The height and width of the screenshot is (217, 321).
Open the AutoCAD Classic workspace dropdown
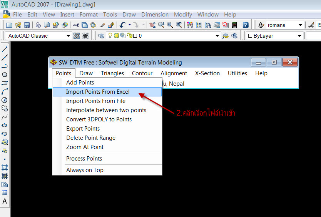69,36
